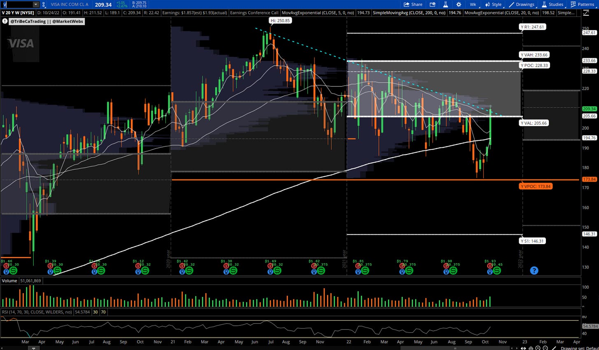
Task: Click the blue lightbulb icon under $1.93 earnings
Action: (x=490, y=272)
